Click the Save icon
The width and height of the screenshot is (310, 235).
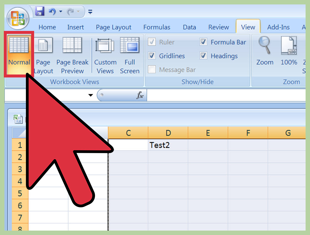point(40,11)
